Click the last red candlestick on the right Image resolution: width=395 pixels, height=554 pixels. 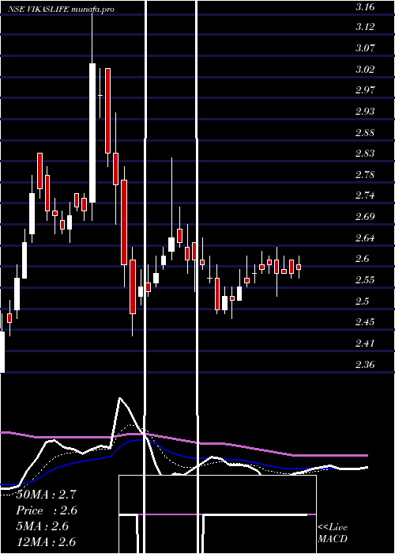(299, 268)
